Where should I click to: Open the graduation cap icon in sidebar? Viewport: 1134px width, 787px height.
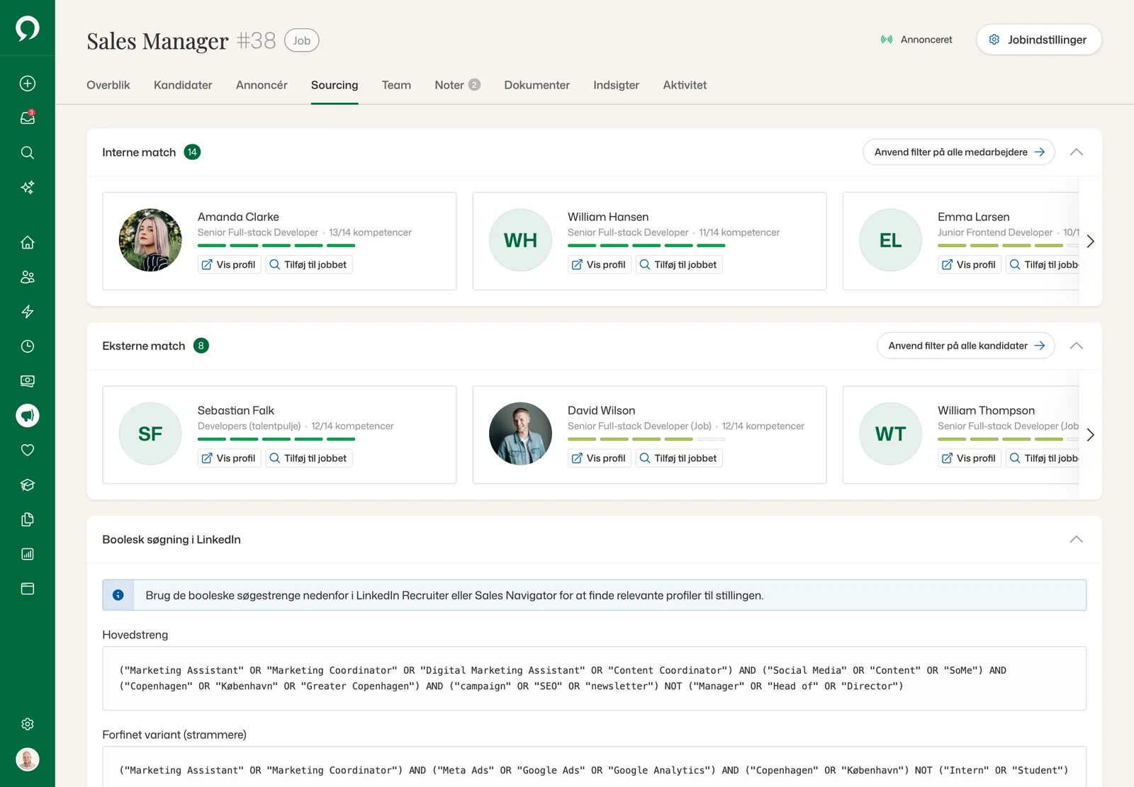(28, 485)
